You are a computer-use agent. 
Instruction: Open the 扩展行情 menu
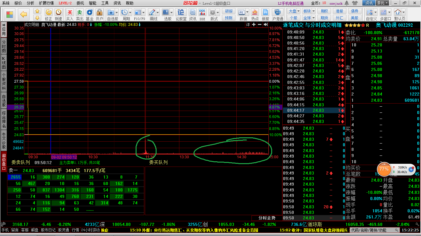pos(46,3)
